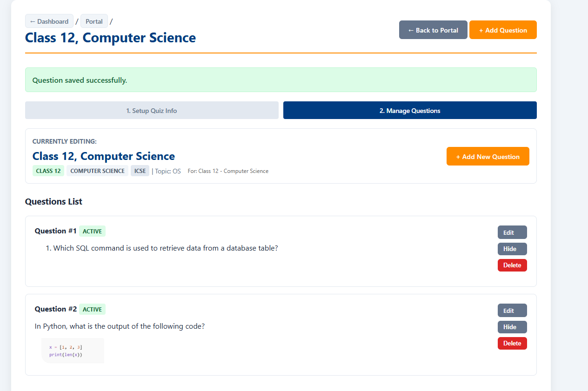The width and height of the screenshot is (588, 391).
Task: Hide Question #2
Action: [x=512, y=327]
